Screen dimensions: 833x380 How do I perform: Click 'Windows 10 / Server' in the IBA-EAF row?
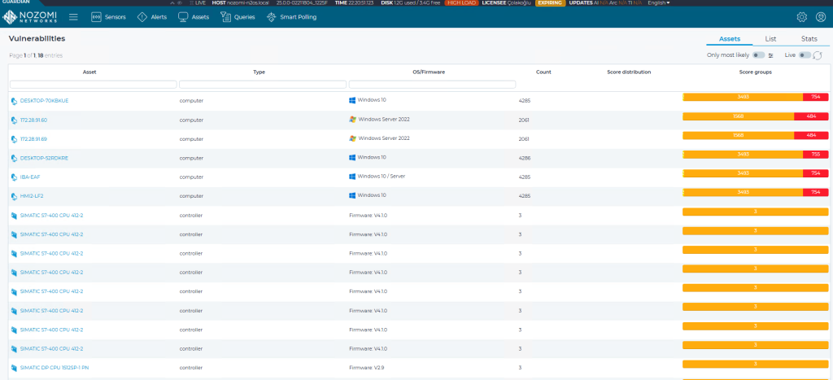pyautogui.click(x=382, y=177)
